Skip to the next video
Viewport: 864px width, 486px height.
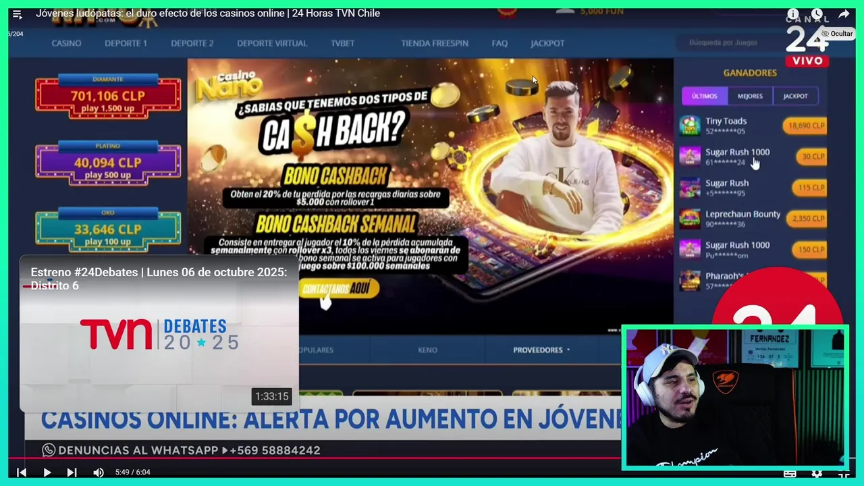(72, 473)
